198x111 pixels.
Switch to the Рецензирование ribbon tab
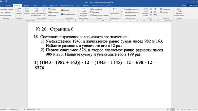click(67, 6)
